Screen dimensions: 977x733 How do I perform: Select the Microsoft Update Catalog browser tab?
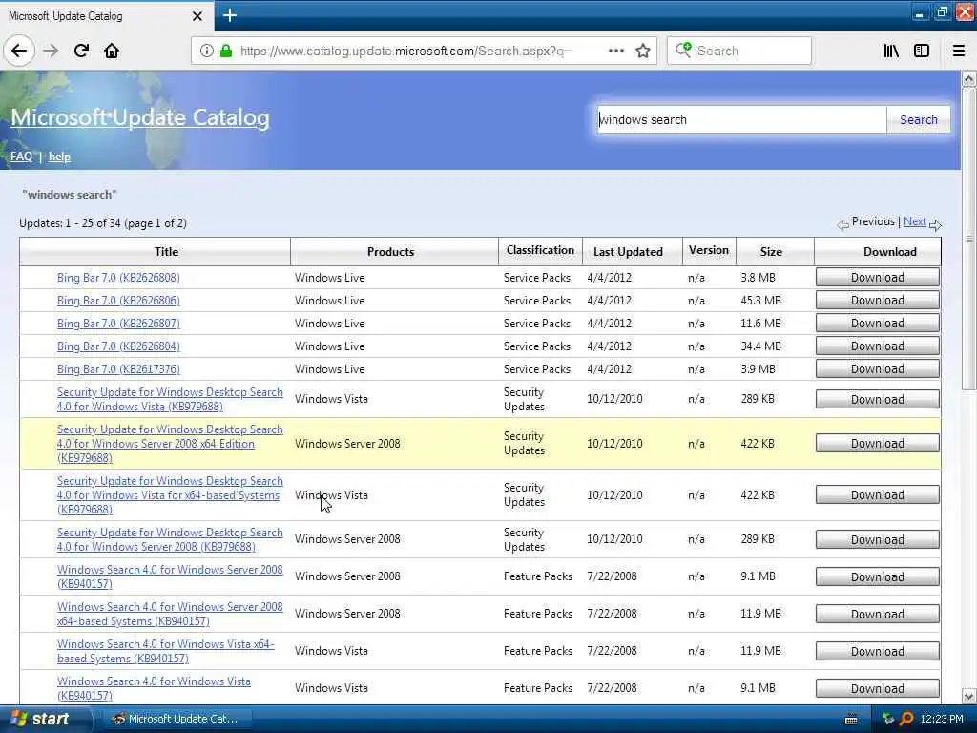pyautogui.click(x=106, y=16)
